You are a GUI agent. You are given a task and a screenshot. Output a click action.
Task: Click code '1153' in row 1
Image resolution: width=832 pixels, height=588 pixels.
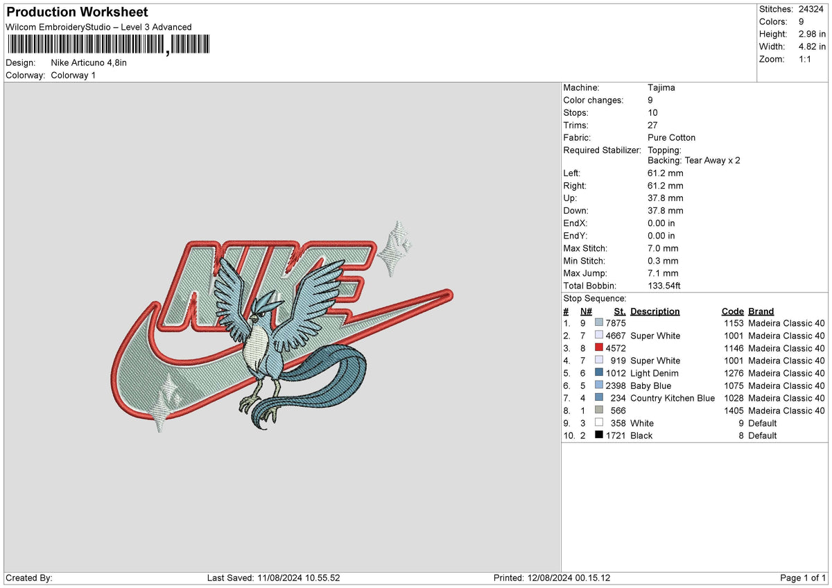[734, 323]
